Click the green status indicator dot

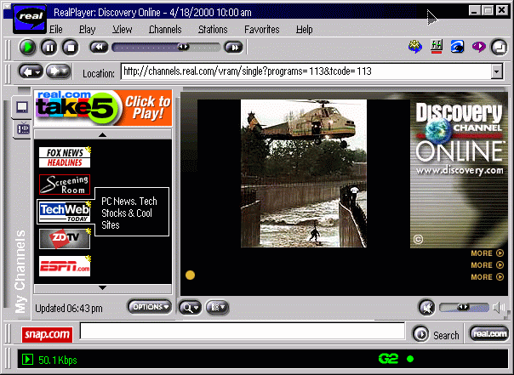pyautogui.click(x=410, y=359)
